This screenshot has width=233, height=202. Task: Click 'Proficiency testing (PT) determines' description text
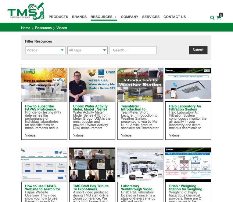tap(43, 120)
